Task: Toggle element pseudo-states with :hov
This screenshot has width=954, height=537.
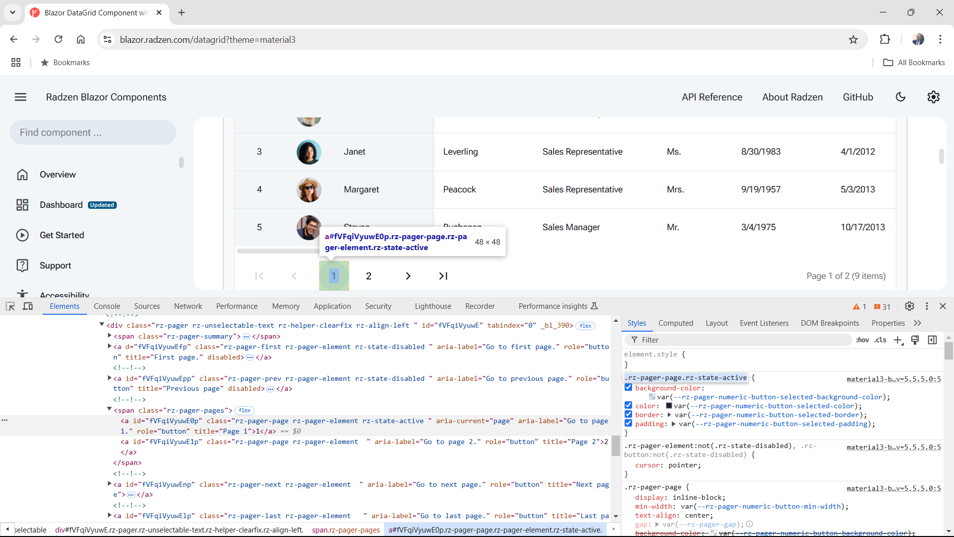Action: coord(863,340)
